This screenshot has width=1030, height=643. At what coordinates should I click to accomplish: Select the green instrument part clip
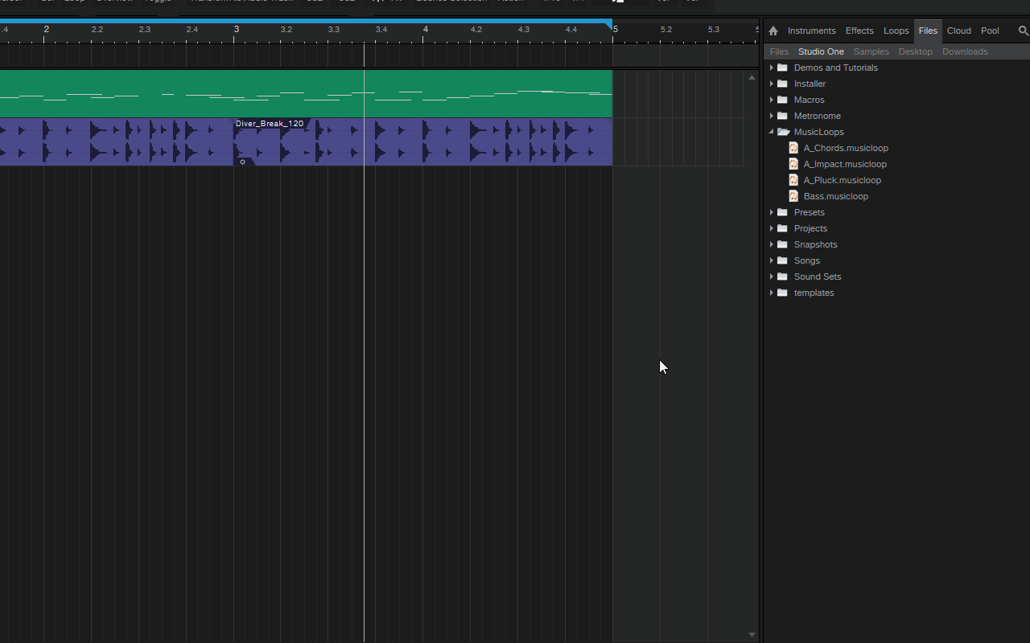(x=306, y=94)
